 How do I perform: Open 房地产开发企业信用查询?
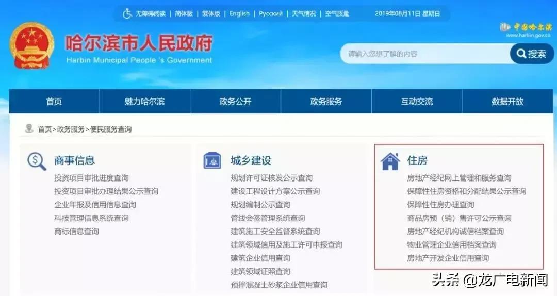[448, 258]
